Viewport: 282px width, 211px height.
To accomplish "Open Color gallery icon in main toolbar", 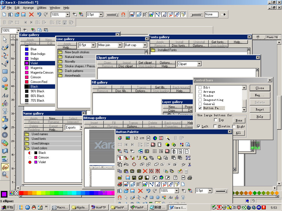I will tap(132, 14).
